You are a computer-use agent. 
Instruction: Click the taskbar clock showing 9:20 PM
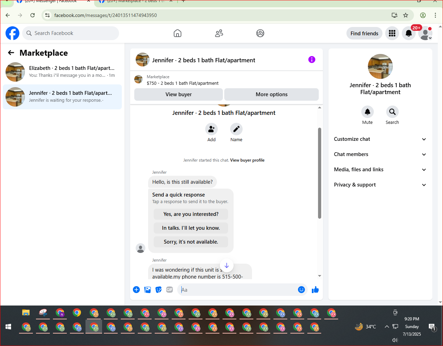pyautogui.click(x=412, y=319)
